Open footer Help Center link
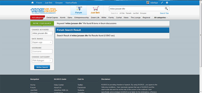202x93 pixels. (59, 85)
